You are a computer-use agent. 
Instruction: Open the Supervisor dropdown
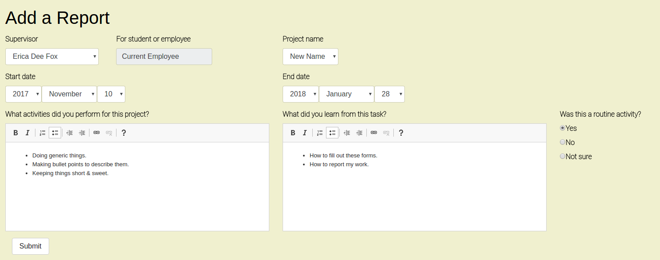point(52,57)
